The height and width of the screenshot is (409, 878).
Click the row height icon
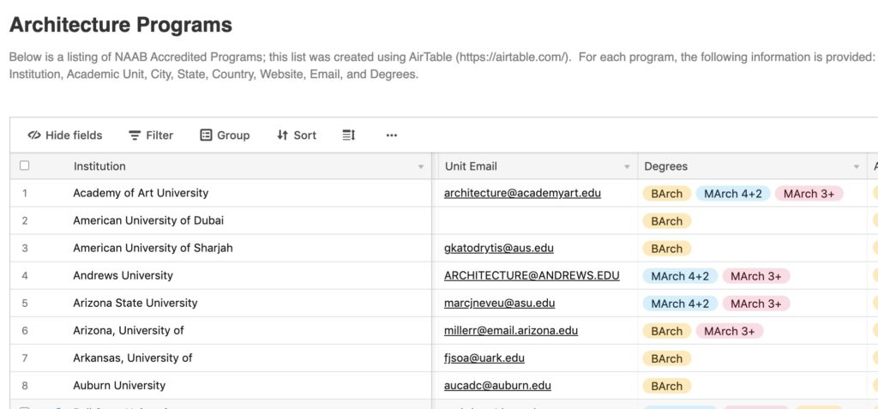coord(349,135)
